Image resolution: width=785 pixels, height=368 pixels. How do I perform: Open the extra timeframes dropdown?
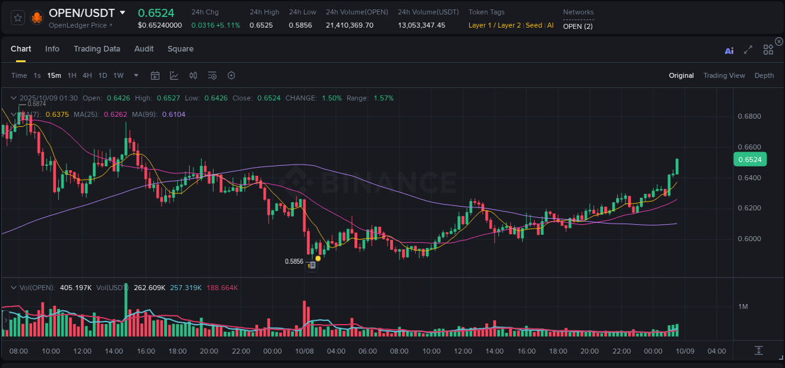[x=135, y=75]
